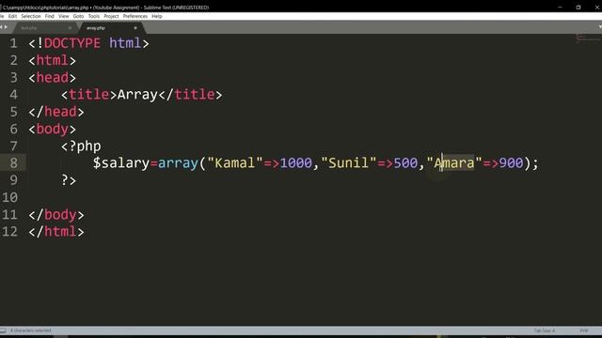This screenshot has width=602, height=338.
Task: Click the closing body tag on line 11
Action: point(56,215)
